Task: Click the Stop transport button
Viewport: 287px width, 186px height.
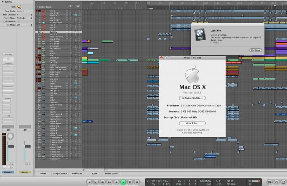Action: (x=116, y=182)
